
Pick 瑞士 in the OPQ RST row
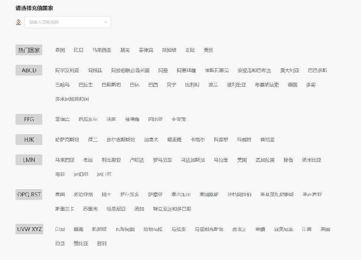point(107,195)
